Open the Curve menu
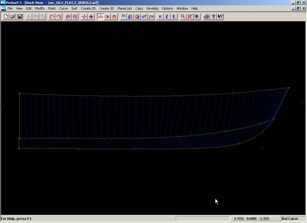Viewport: 307px width, 223px height. [x=63, y=8]
